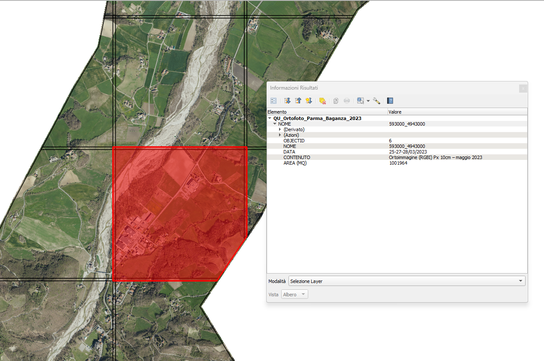Open the feature form view icon
Viewport: 544px width, 361px height.
(x=274, y=101)
